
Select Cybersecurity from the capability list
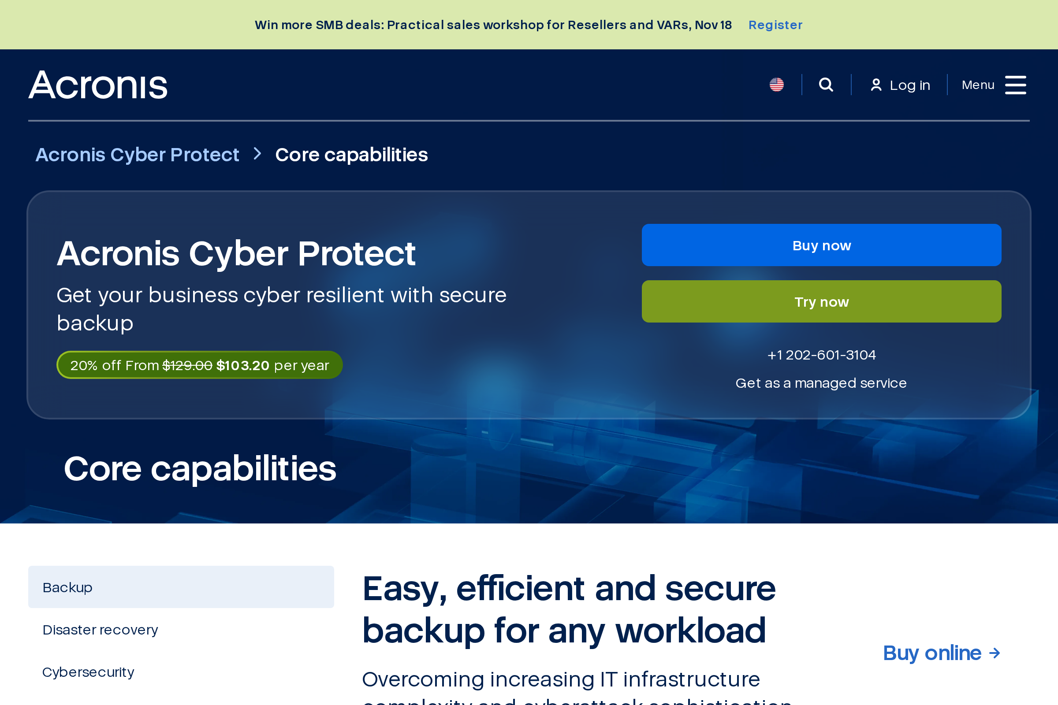coord(88,672)
